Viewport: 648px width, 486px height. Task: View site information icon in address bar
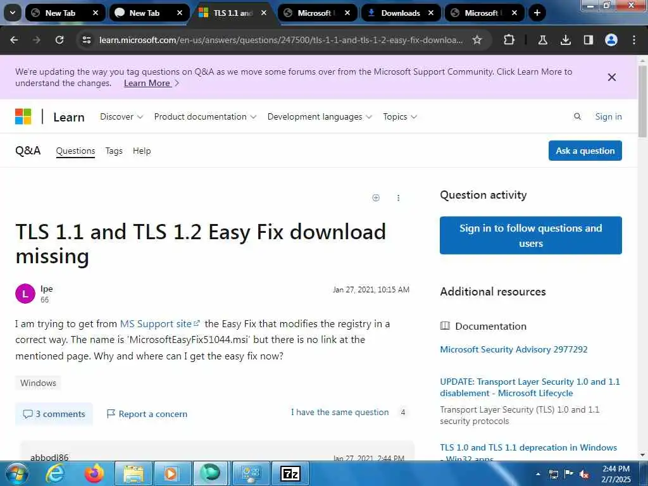(x=86, y=40)
